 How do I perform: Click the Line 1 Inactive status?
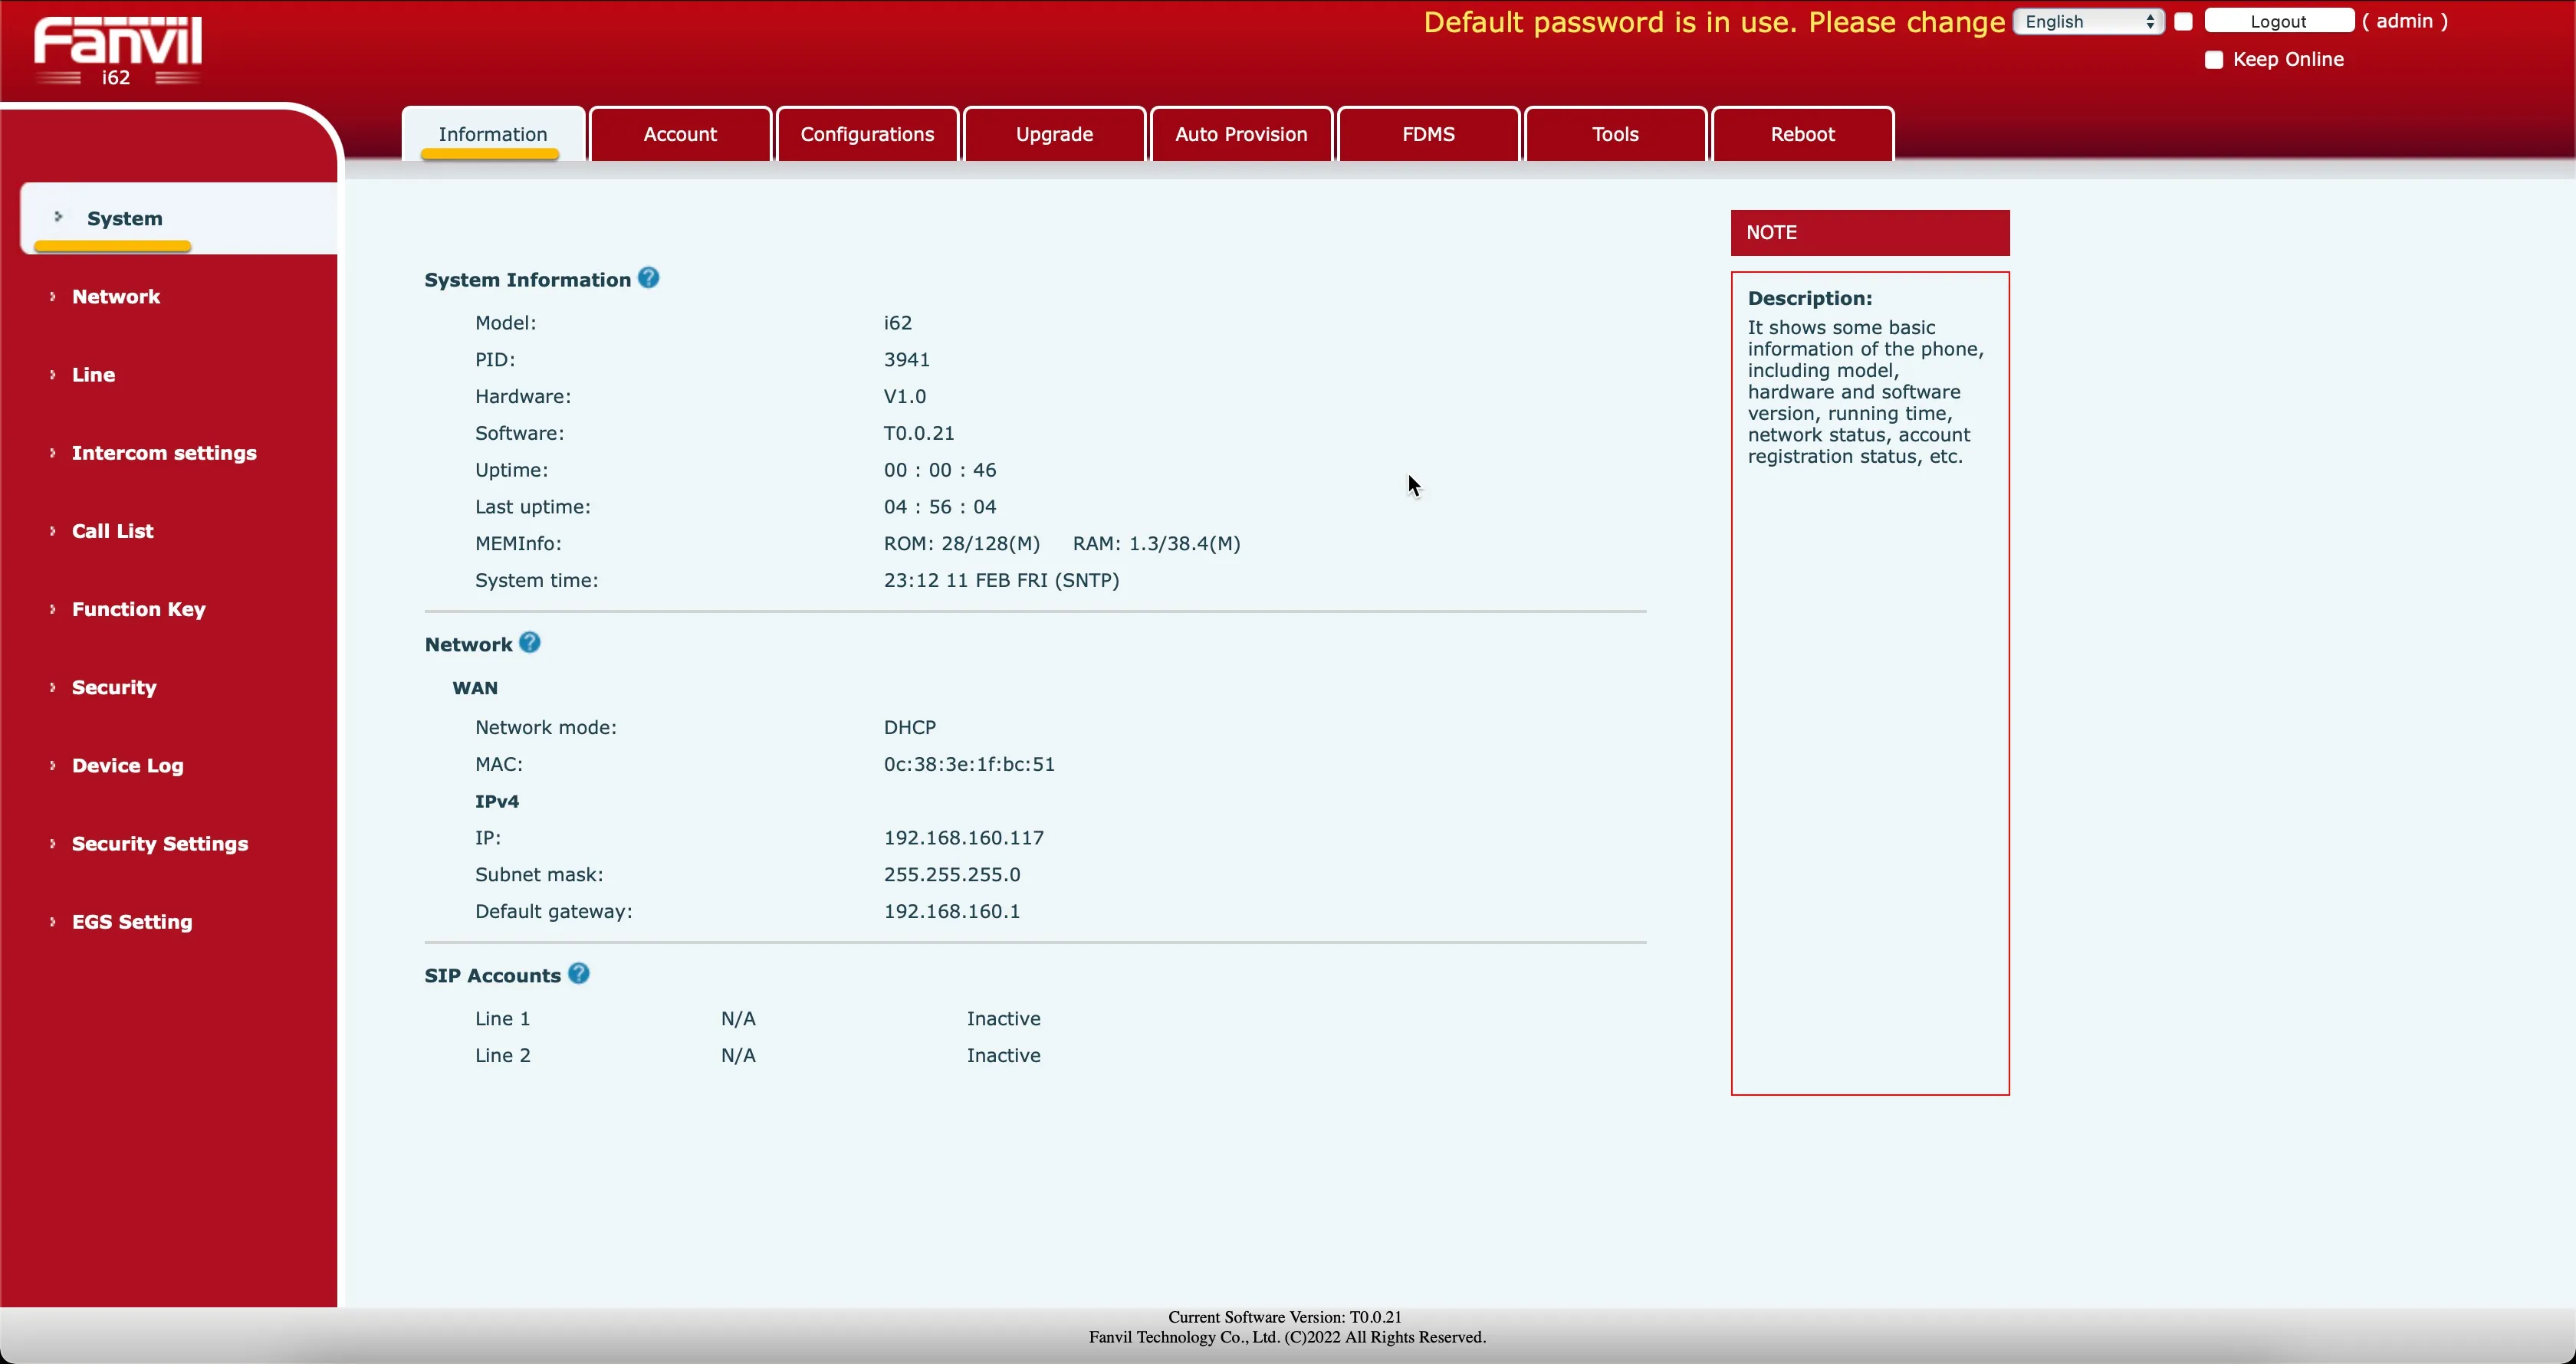pyautogui.click(x=1003, y=1018)
